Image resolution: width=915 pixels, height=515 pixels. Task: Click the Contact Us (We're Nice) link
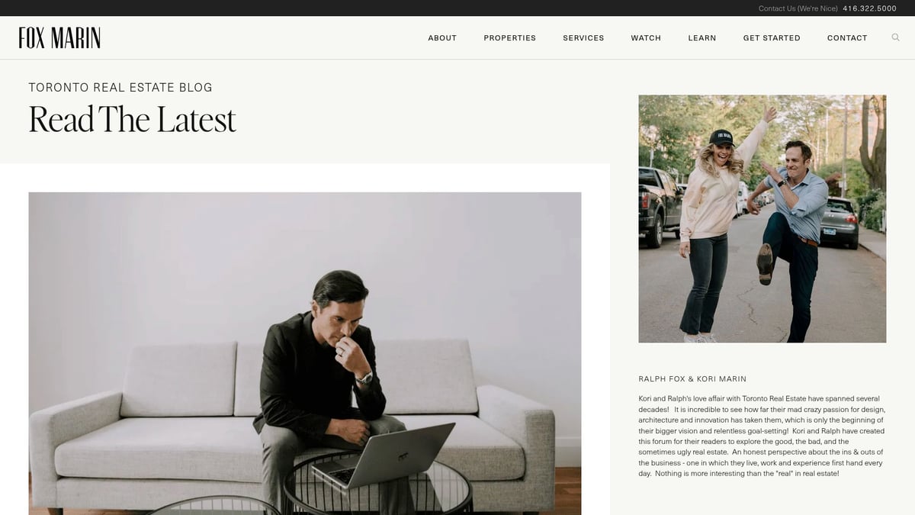point(798,8)
